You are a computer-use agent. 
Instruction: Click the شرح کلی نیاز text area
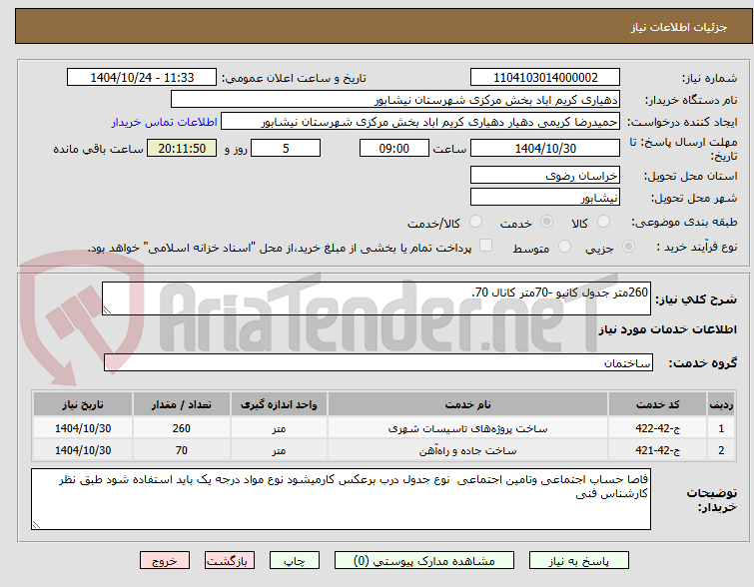coord(377,298)
